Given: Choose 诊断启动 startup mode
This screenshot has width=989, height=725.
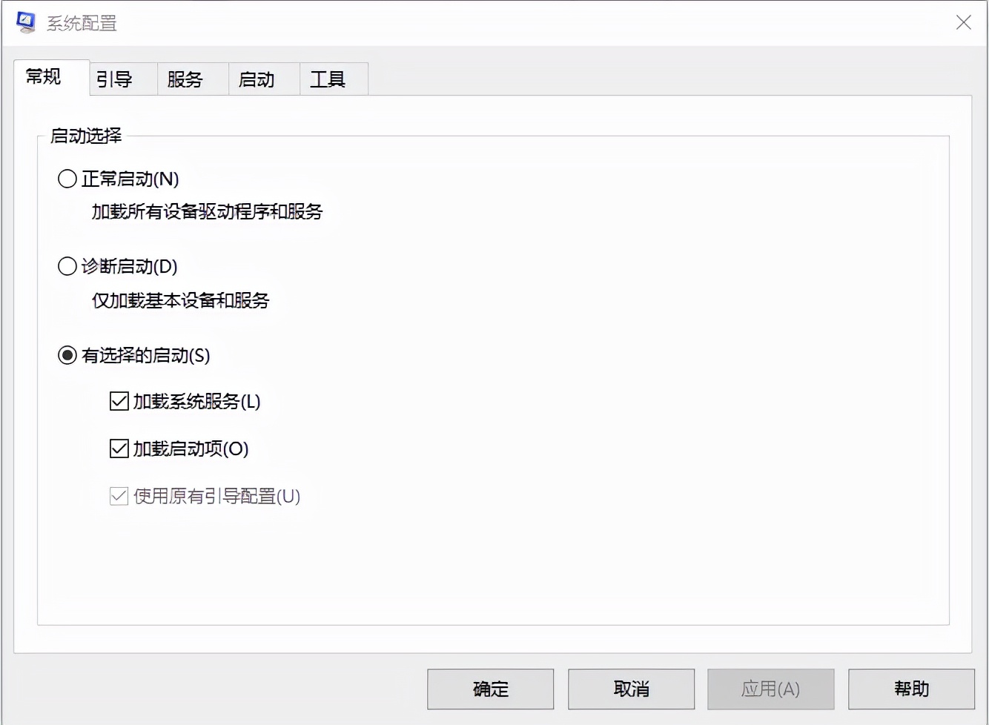Looking at the screenshot, I should pyautogui.click(x=67, y=266).
